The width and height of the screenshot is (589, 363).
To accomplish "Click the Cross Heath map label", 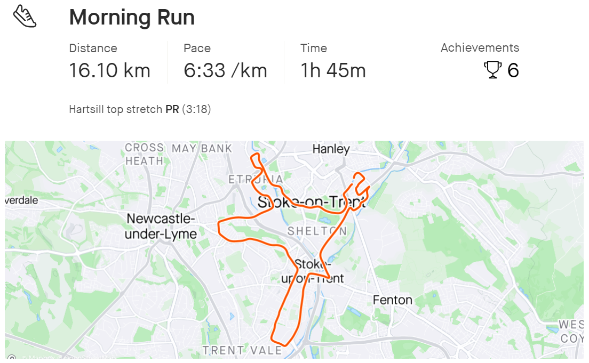I will (x=144, y=154).
